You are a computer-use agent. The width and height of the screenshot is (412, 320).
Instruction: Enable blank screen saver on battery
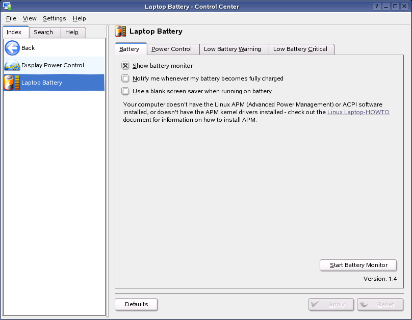(x=125, y=91)
